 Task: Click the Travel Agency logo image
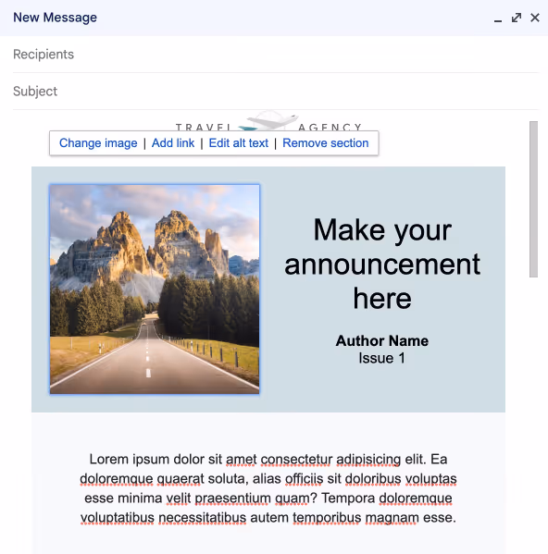click(x=269, y=121)
